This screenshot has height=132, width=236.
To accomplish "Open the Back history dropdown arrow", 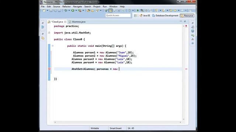I will coord(178,11).
